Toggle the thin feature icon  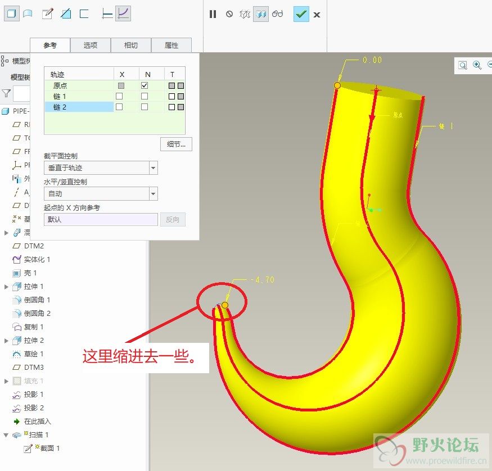point(84,14)
